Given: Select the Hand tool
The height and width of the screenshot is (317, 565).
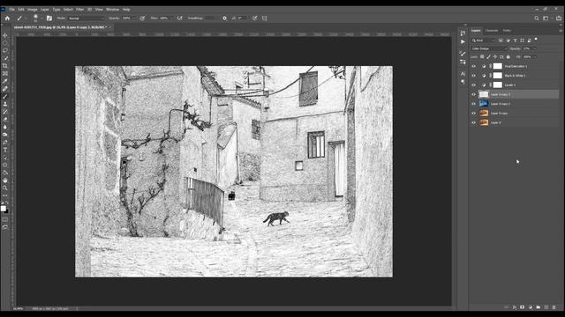Looking at the screenshot, I should pos(5,181).
